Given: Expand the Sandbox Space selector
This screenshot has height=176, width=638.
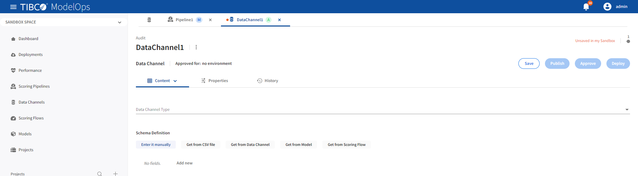Looking at the screenshot, I should [x=119, y=22].
